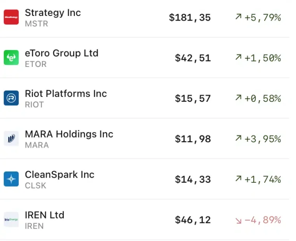Click the ETOR ticker symbol
The height and width of the screenshot is (241, 296).
click(36, 64)
